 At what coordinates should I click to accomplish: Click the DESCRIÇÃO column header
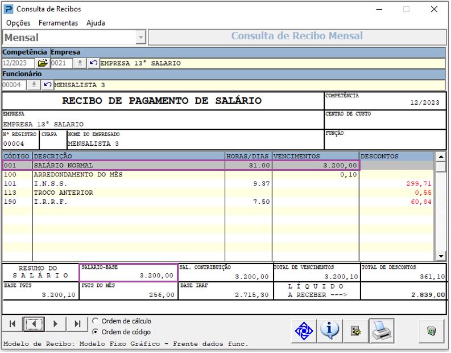(129, 156)
